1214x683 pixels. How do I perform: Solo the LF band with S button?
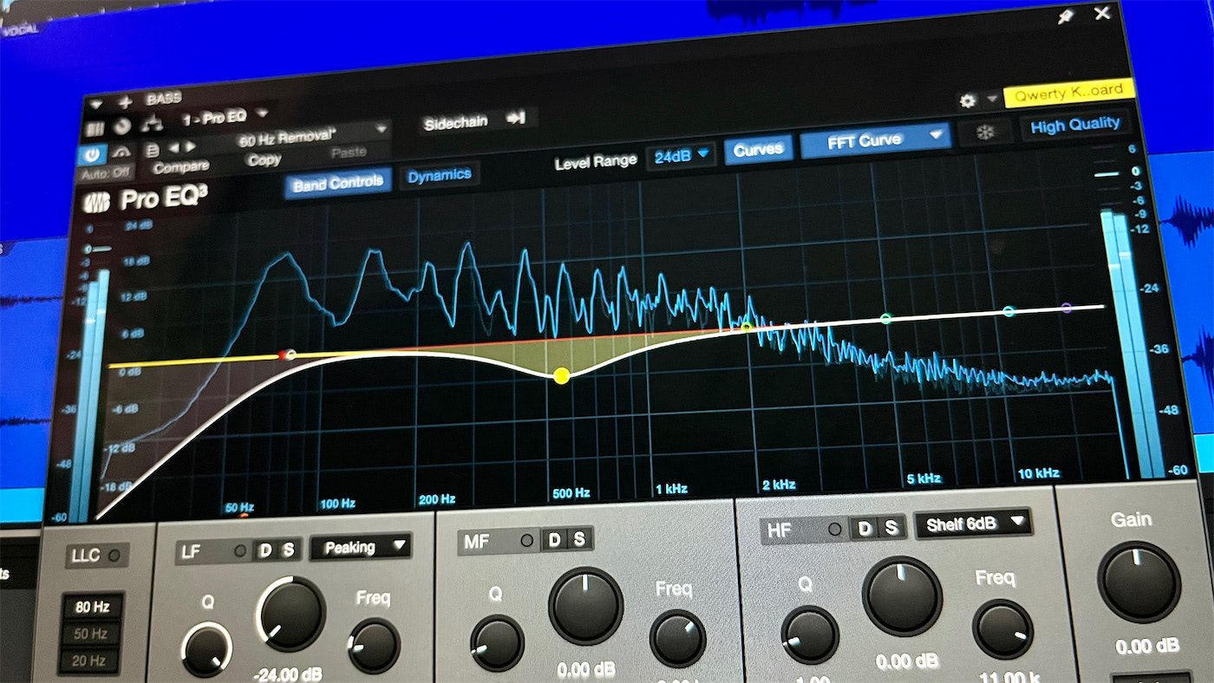[x=289, y=548]
